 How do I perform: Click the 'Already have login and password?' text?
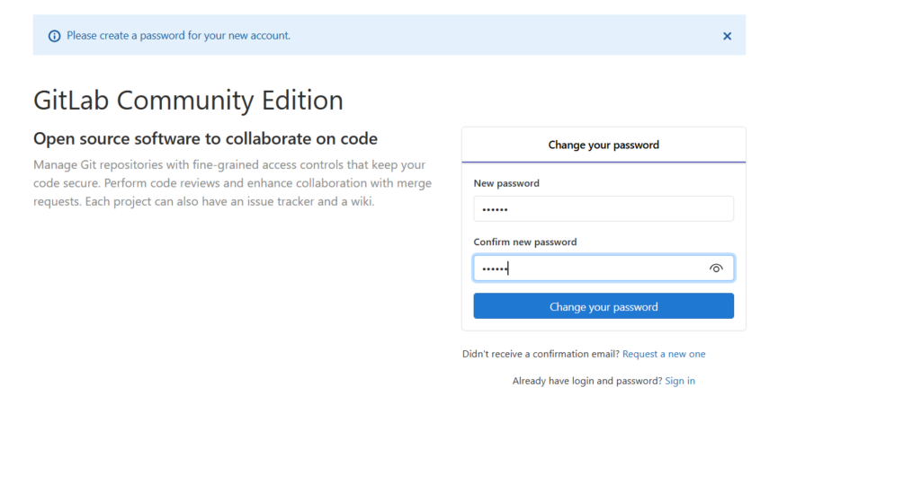(x=587, y=381)
